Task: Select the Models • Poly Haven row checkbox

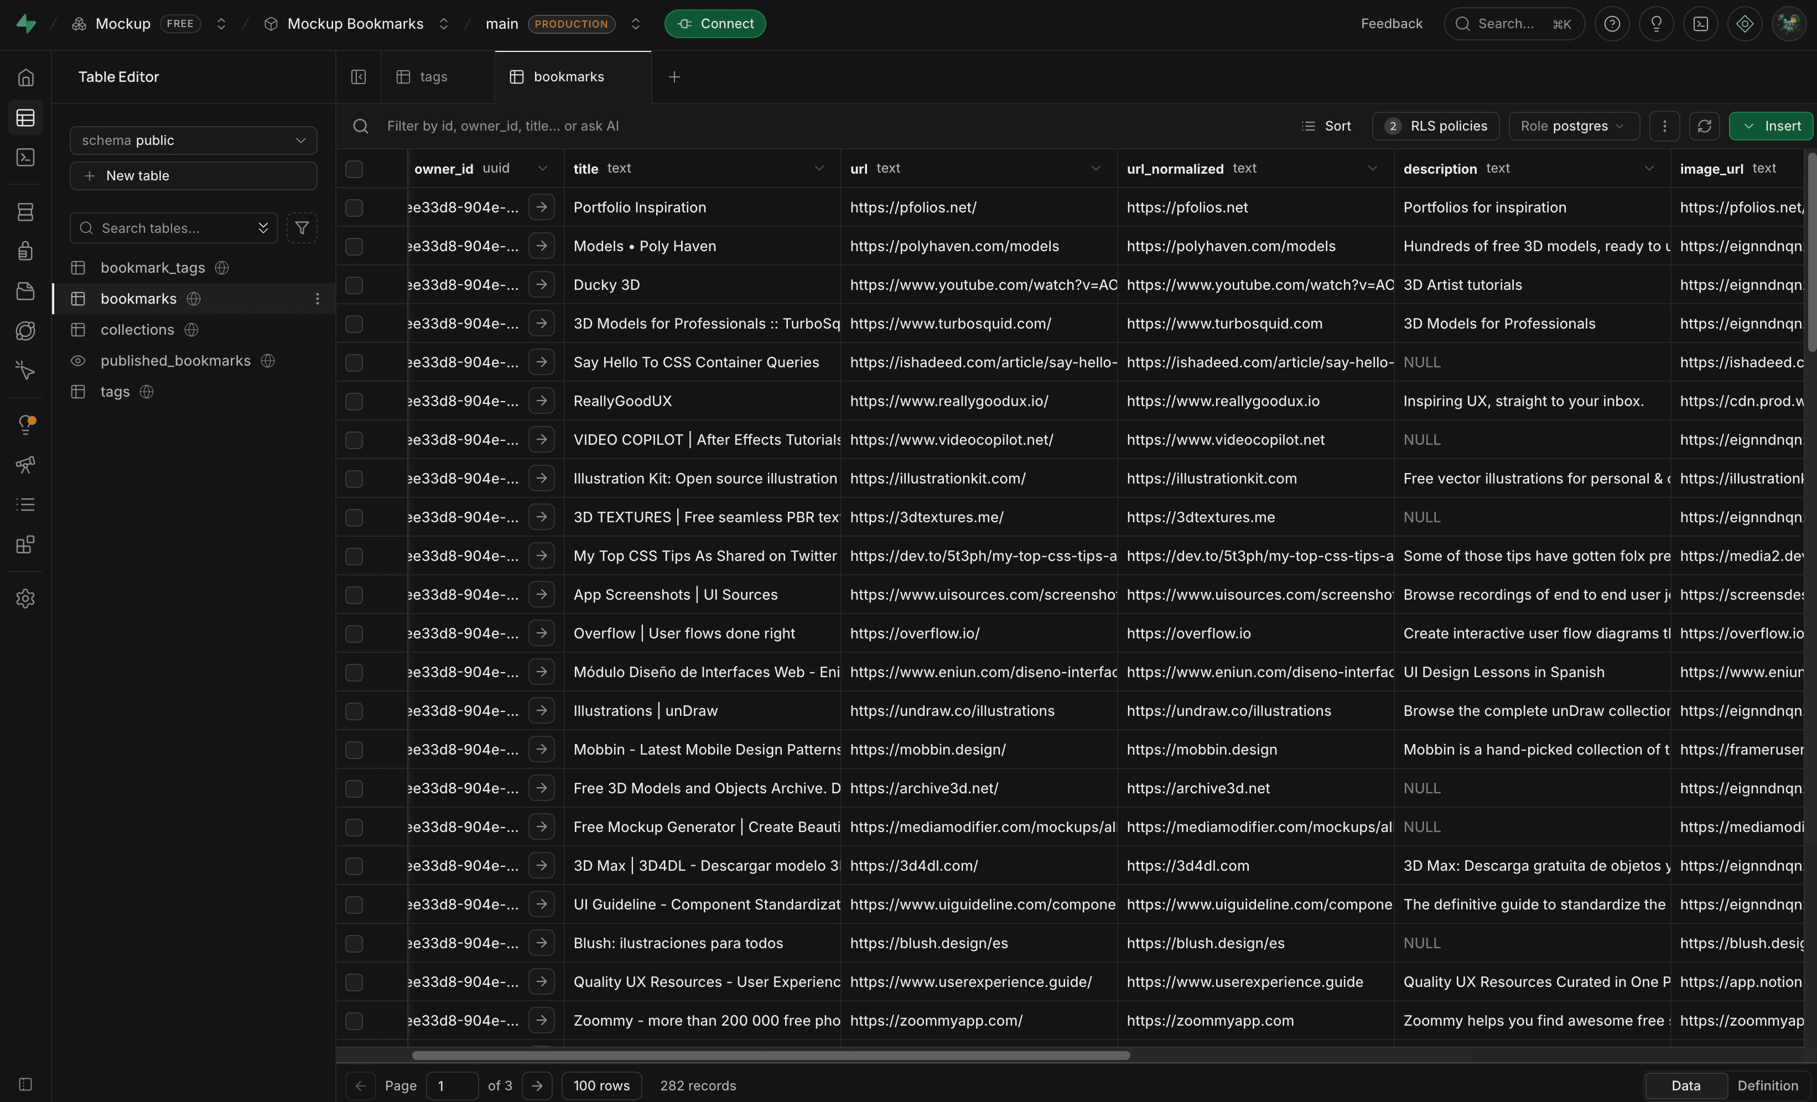Action: point(354,246)
